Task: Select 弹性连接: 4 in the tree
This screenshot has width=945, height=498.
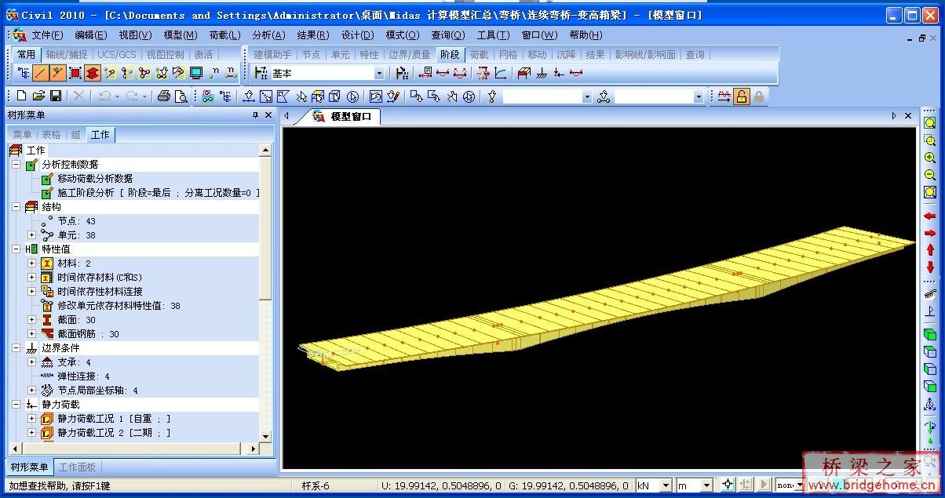Action: pyautogui.click(x=84, y=376)
